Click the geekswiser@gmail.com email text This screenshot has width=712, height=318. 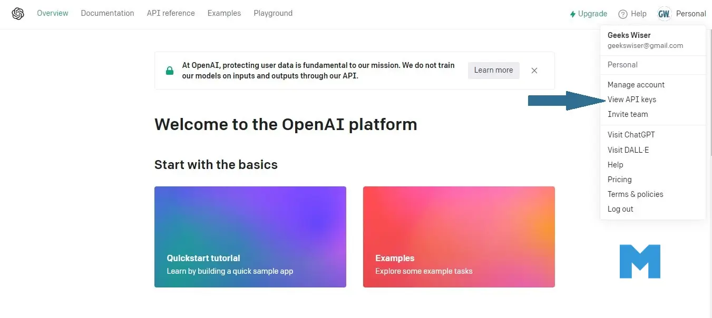click(646, 46)
